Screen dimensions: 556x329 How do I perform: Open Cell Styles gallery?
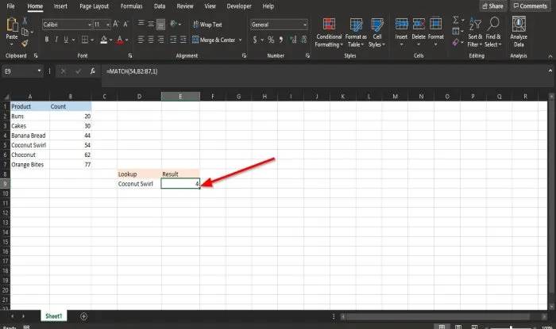376,33
